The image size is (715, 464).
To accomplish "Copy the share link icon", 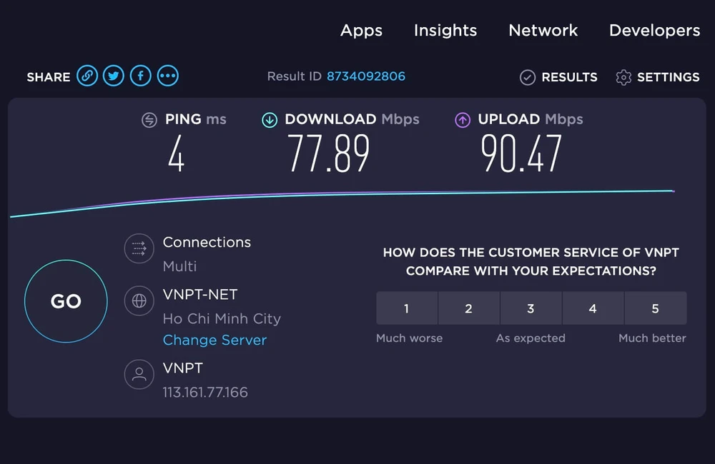I will click(87, 76).
